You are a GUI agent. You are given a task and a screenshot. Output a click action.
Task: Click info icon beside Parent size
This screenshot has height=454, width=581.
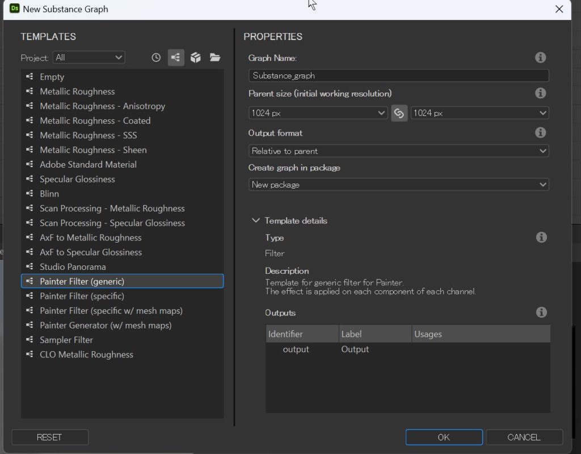click(541, 93)
